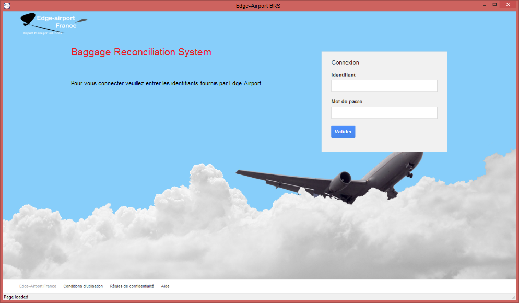The width and height of the screenshot is (519, 303).
Task: Focus the Identifiant text field
Action: (x=384, y=86)
